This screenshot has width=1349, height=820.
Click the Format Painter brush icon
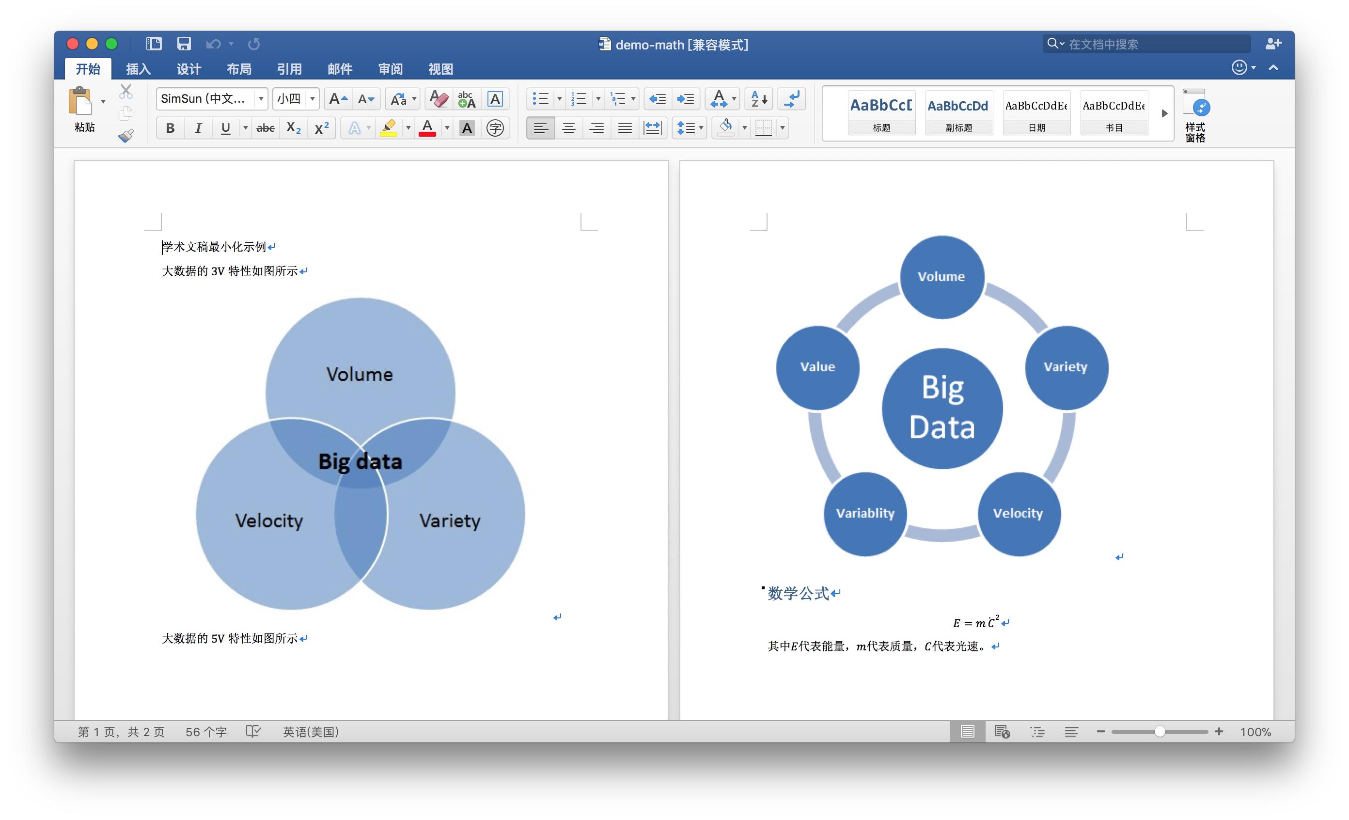tap(126, 135)
